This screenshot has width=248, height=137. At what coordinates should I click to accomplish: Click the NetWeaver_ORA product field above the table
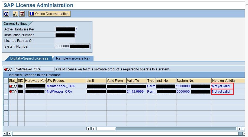pos(35,69)
